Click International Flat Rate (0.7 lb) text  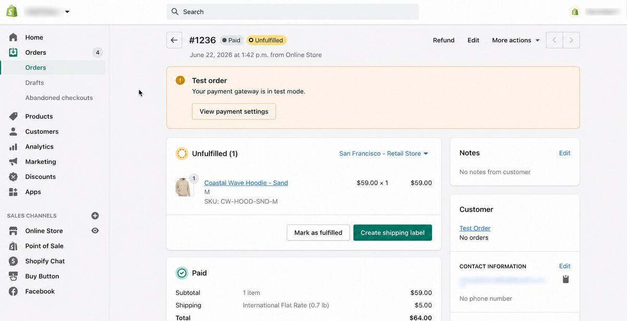tap(286, 305)
